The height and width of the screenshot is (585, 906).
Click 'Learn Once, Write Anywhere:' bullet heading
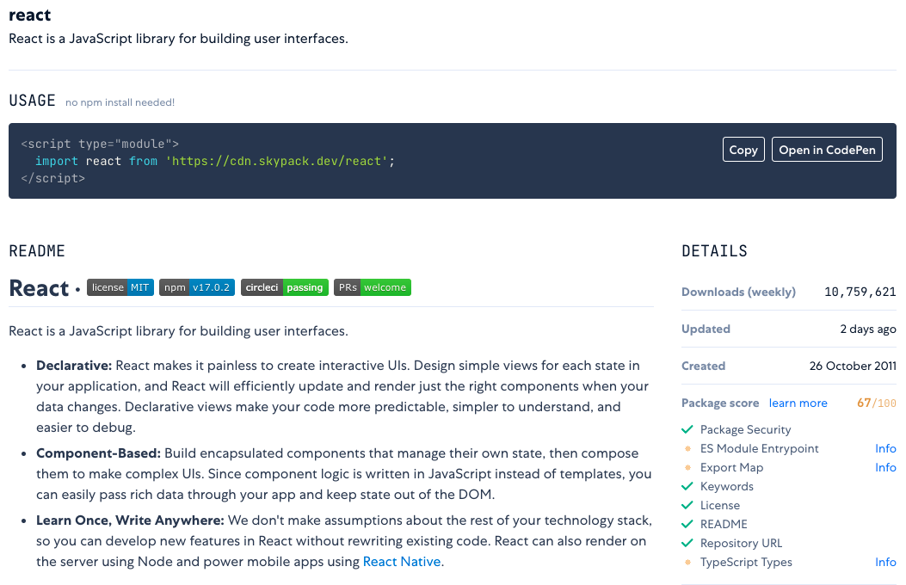(x=130, y=520)
